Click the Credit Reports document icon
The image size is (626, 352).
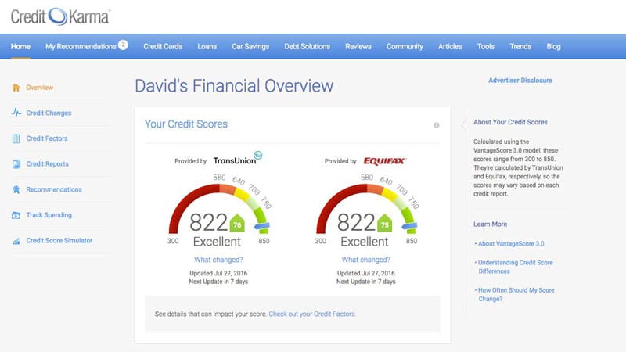point(16,164)
